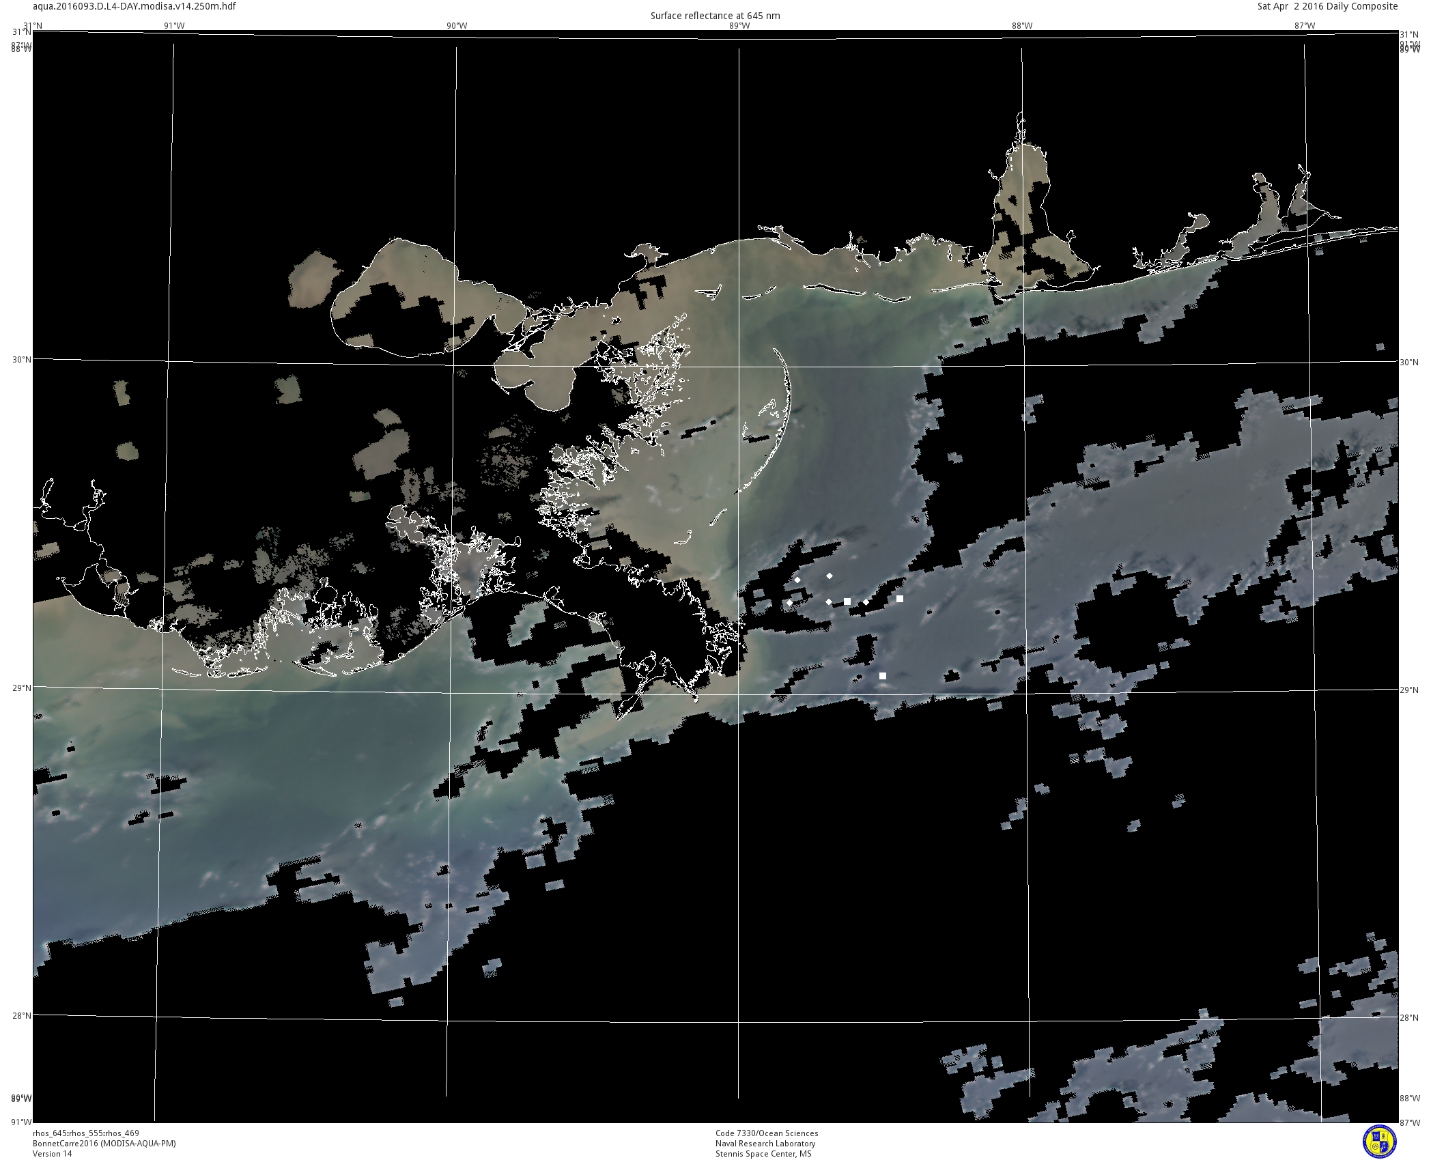Viewport: 1431px width, 1160px height.
Task: Click the southernmost white square marker near 29°N
Action: coord(883,676)
